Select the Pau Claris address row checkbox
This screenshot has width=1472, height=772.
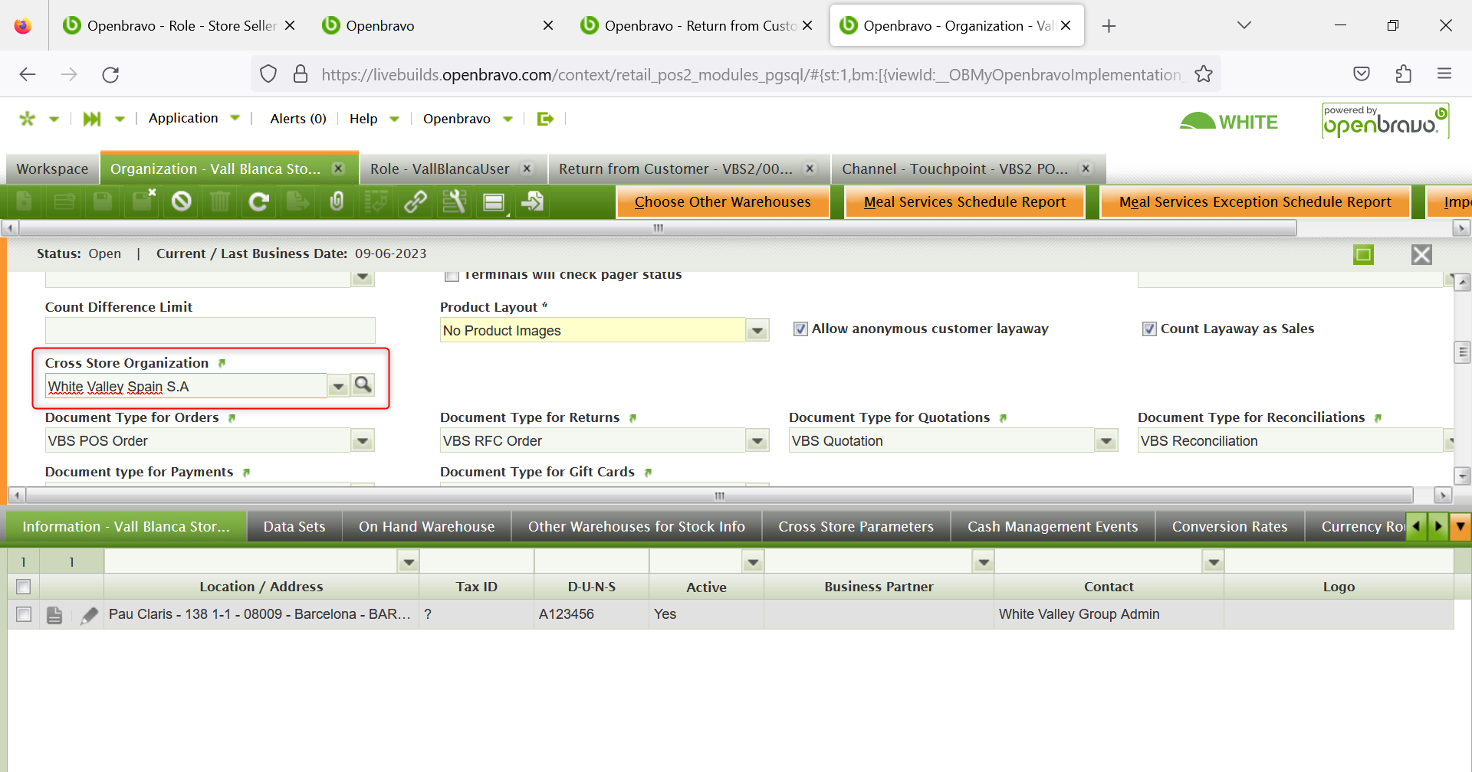(24, 614)
